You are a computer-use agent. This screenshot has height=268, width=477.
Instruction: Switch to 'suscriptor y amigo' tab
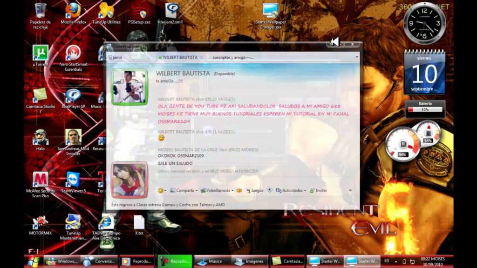pos(233,57)
